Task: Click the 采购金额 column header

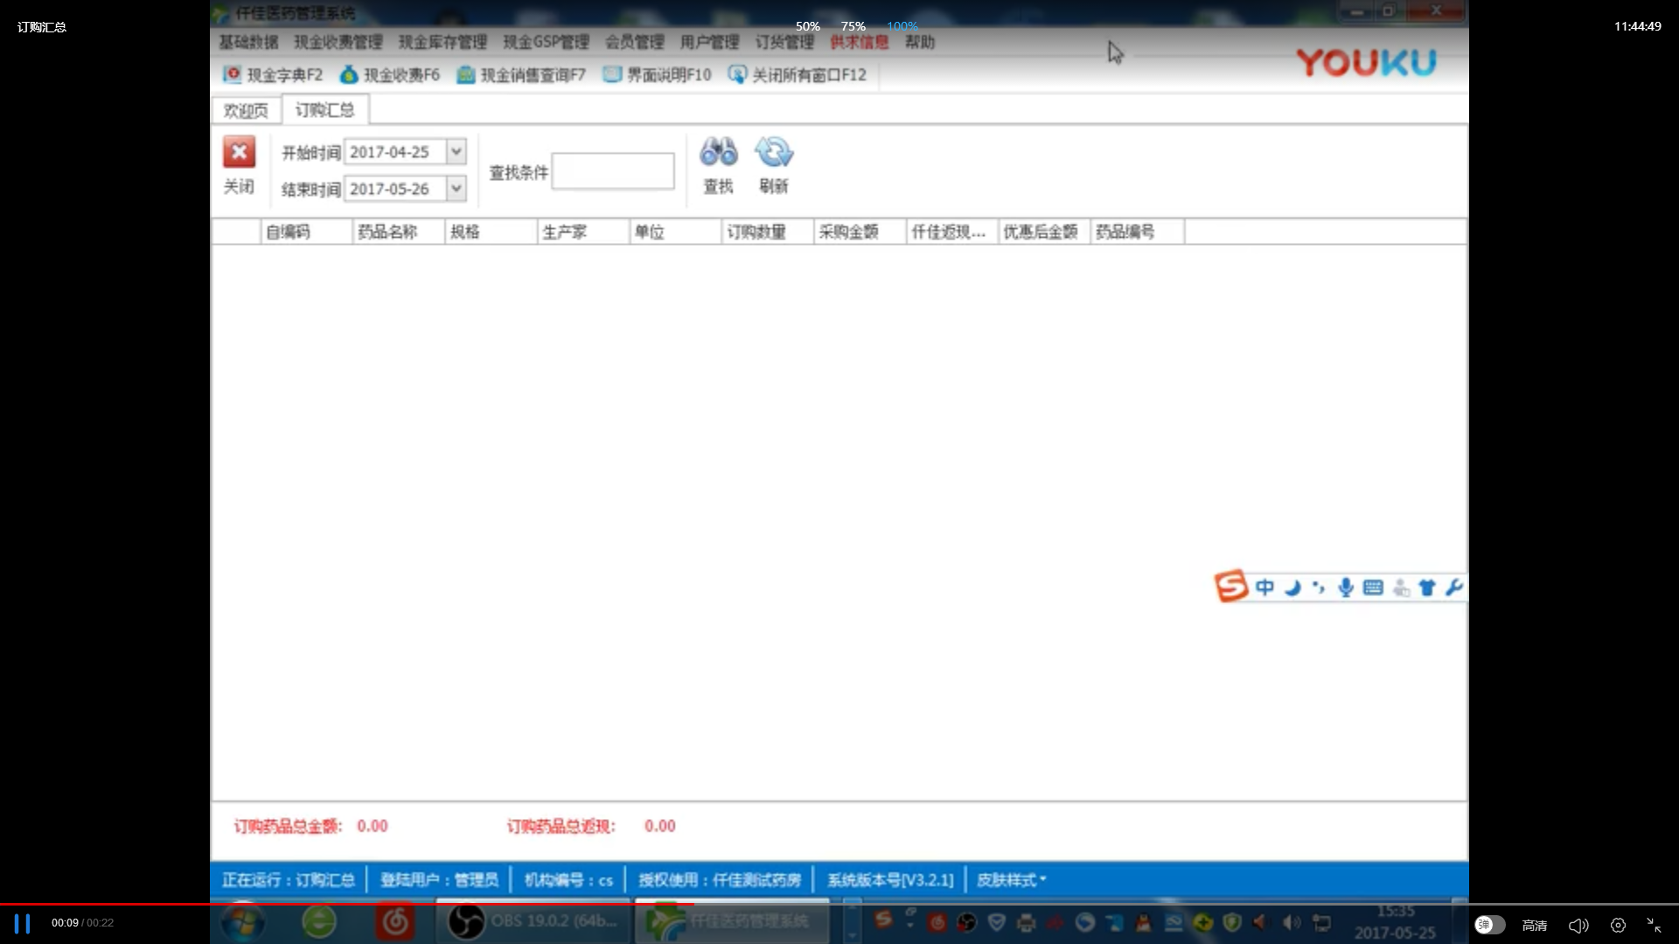Action: (x=860, y=232)
